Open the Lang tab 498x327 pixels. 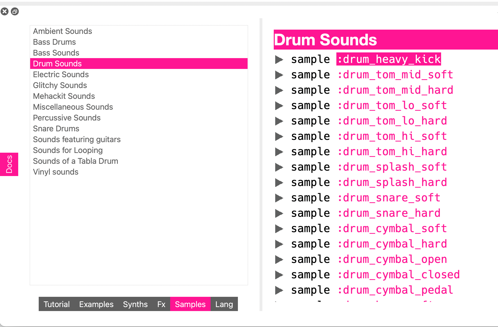(224, 304)
